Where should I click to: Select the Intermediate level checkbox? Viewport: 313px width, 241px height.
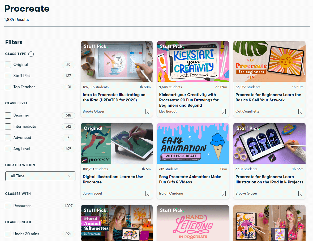(x=8, y=127)
